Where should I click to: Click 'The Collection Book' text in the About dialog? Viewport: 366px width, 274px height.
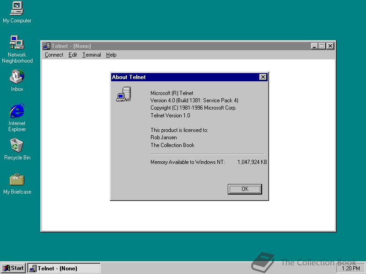coord(172,145)
